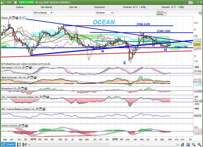Open the Semanal timeframe dropdown
This screenshot has height=147, width=203.
[104, 13]
